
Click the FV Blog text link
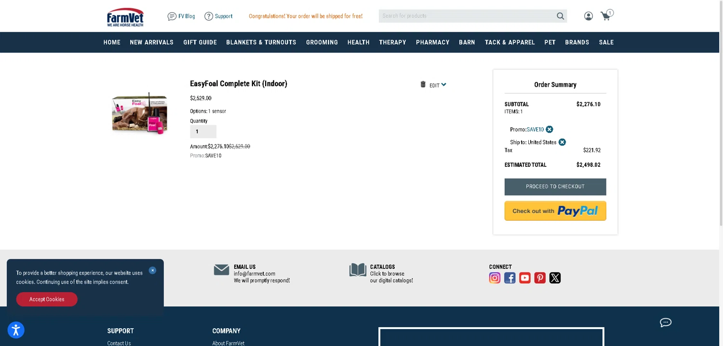pos(187,16)
